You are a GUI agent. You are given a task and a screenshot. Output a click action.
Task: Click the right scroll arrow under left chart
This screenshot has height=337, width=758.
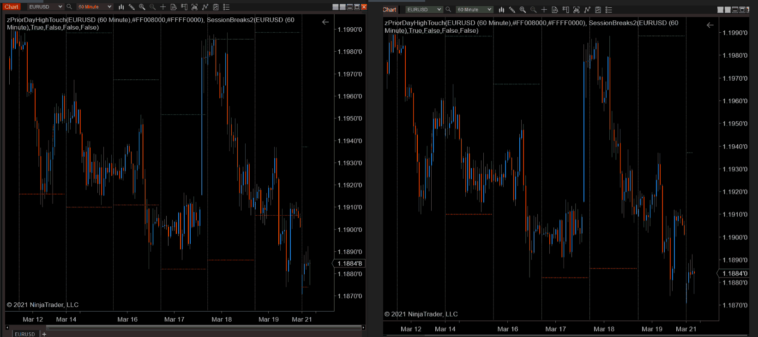tap(363, 327)
